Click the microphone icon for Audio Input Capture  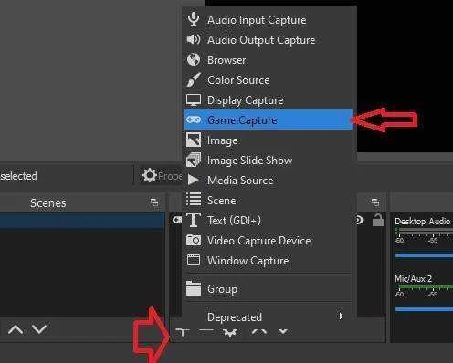194,19
